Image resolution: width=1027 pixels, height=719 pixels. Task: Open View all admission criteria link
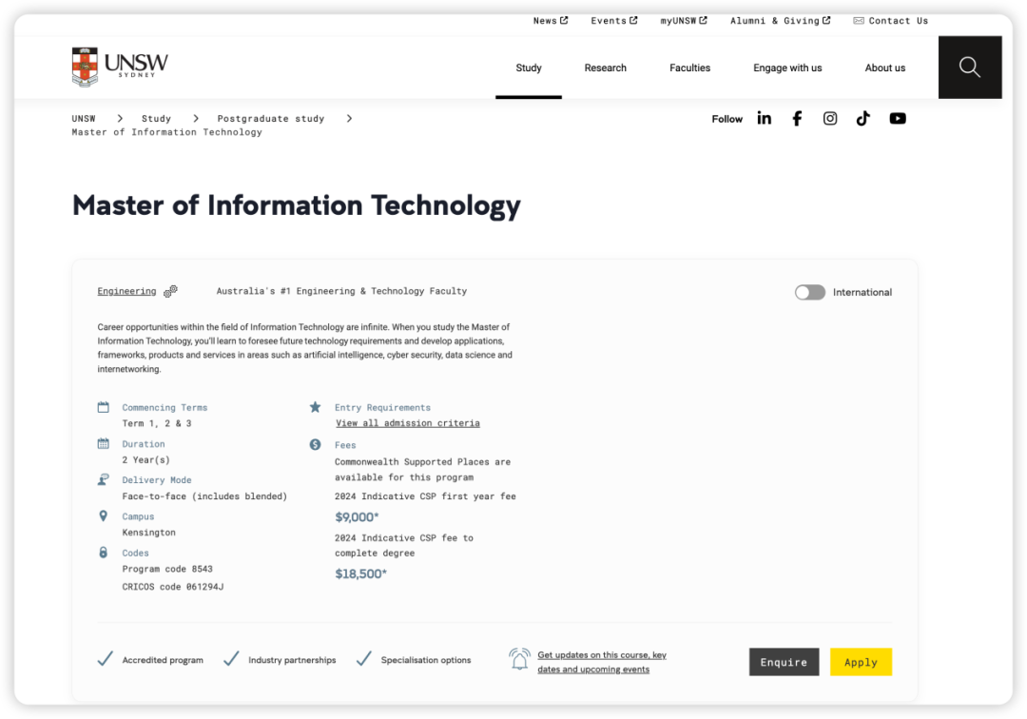pos(407,423)
